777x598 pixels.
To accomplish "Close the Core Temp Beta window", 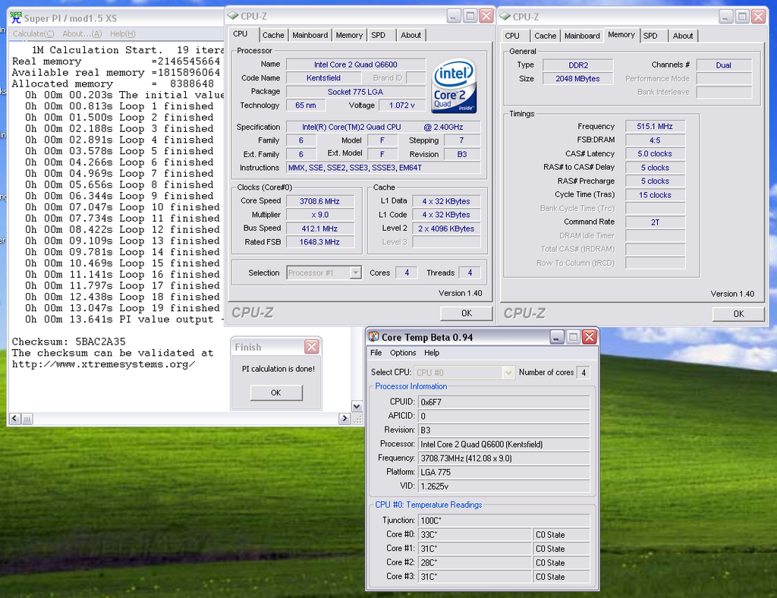I will tap(589, 338).
